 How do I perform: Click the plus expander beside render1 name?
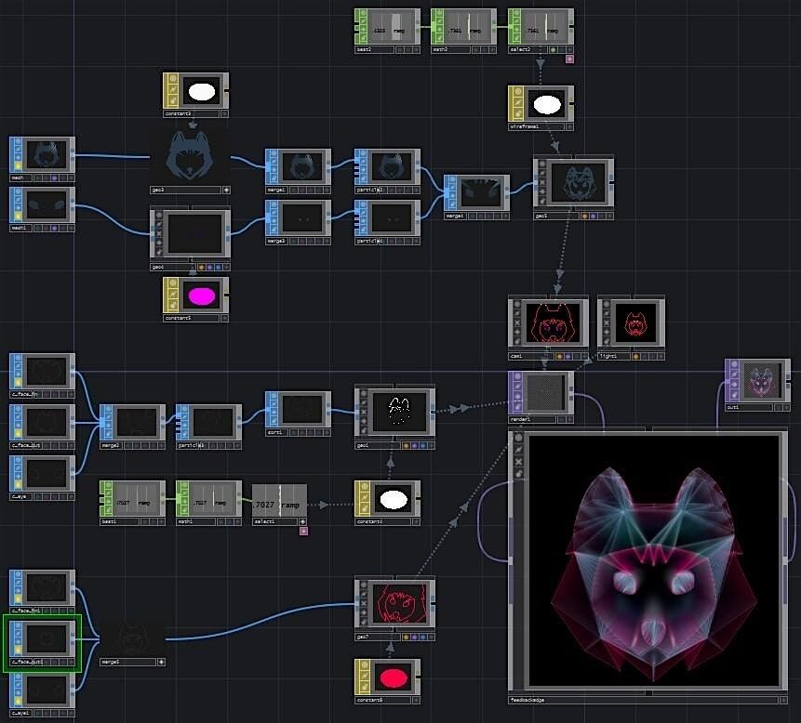[568, 419]
